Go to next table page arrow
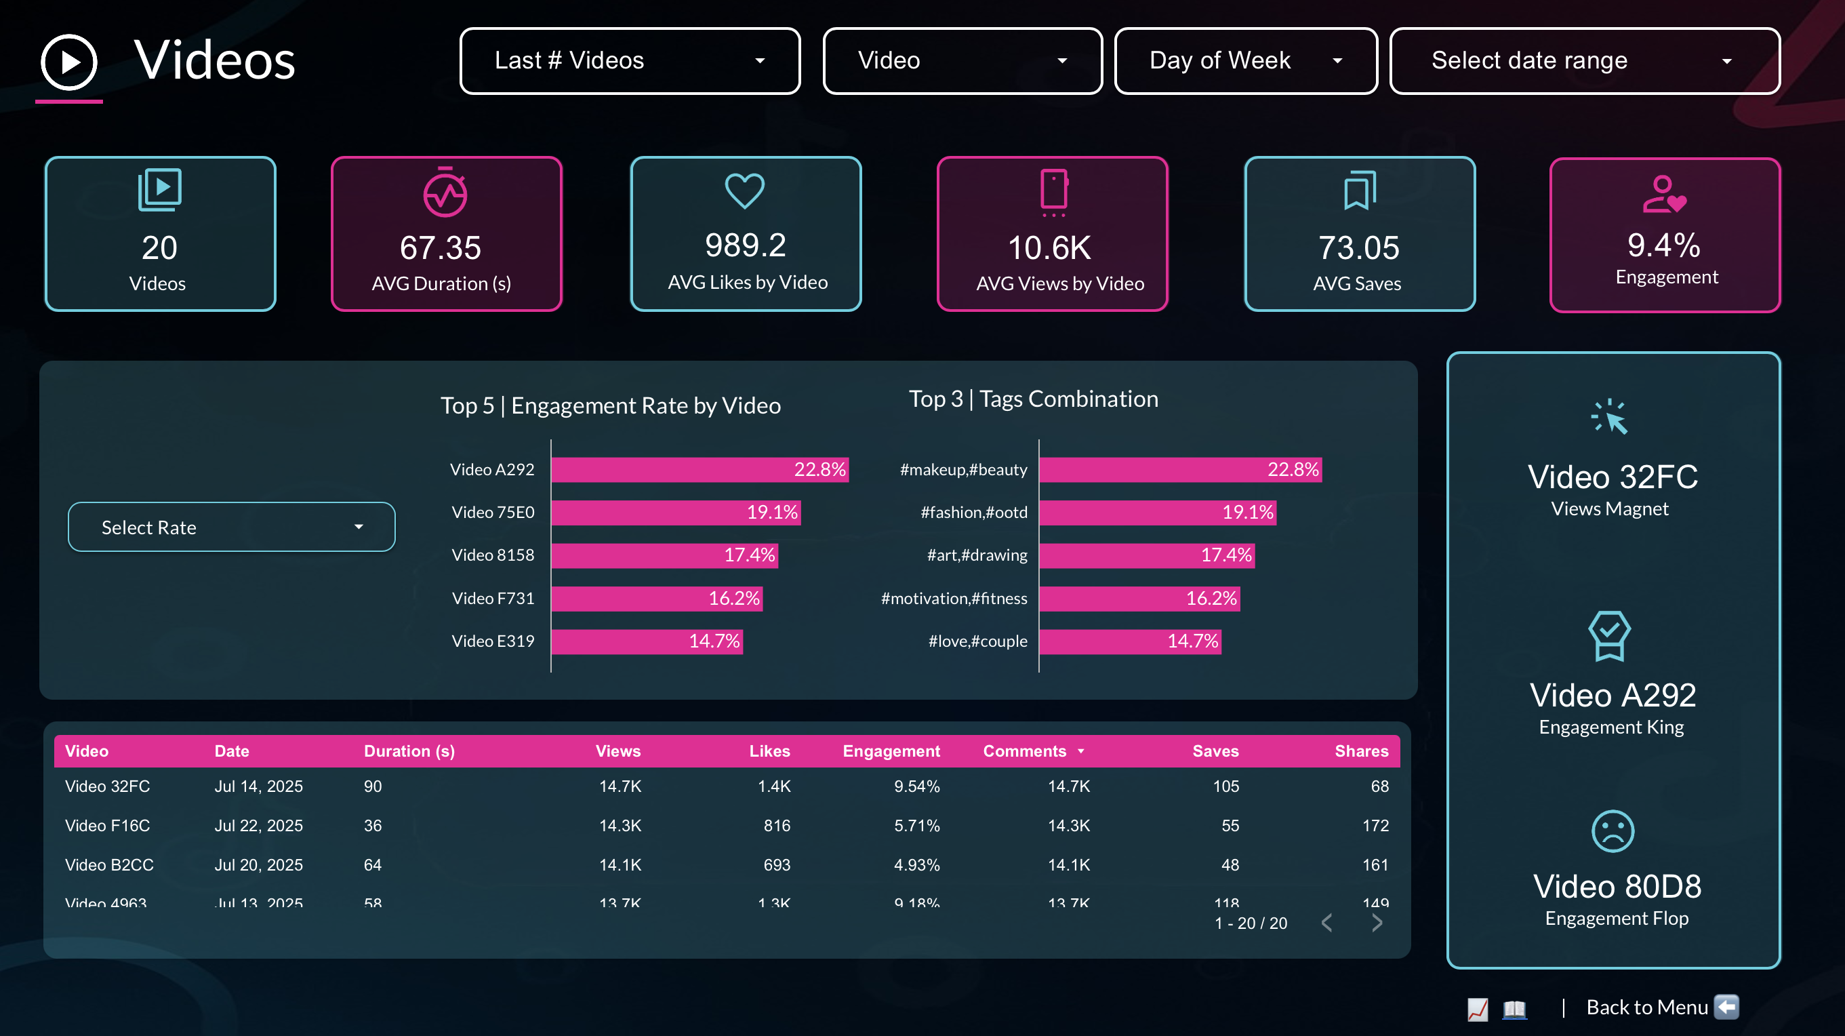 1377,923
